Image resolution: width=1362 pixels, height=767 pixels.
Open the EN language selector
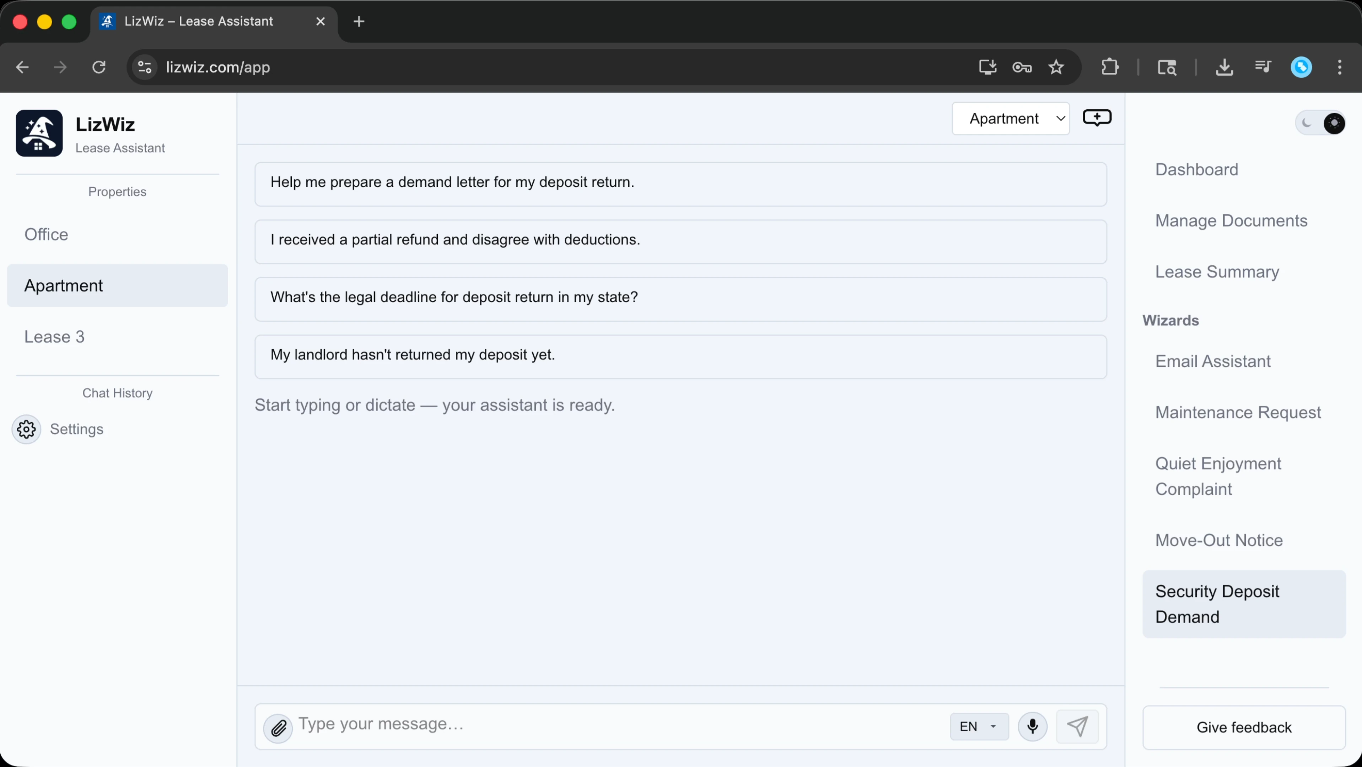[979, 726]
